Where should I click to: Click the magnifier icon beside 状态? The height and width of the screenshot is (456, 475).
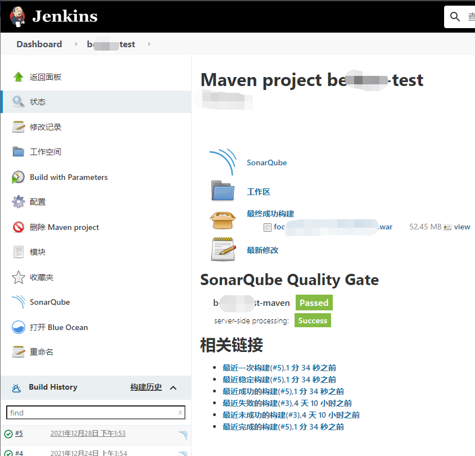19,102
